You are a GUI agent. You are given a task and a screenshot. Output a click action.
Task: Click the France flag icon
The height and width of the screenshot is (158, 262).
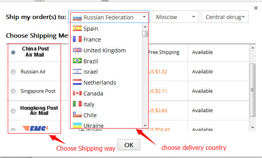pos(77,39)
